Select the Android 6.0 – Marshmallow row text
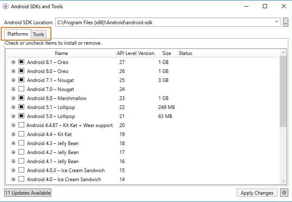 coord(57,98)
